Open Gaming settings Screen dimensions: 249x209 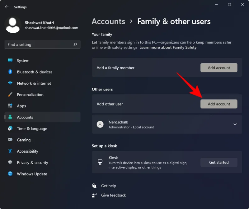(24, 140)
